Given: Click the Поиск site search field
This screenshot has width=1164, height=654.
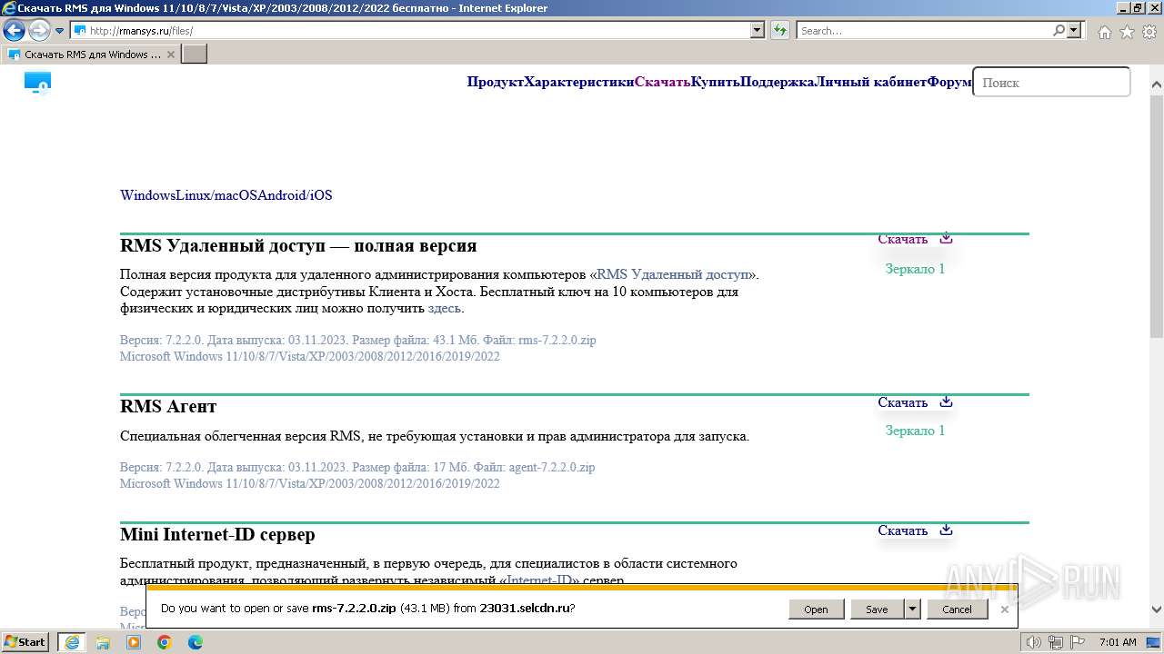Looking at the screenshot, I should [1051, 82].
